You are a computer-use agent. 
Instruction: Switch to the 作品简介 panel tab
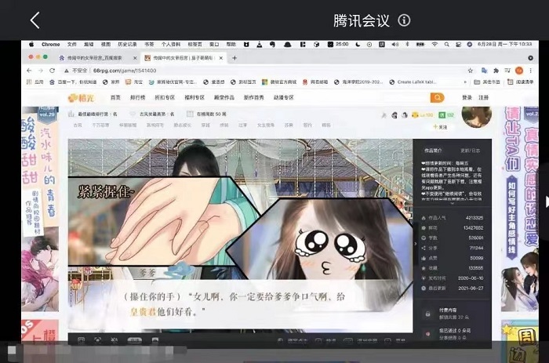click(433, 151)
